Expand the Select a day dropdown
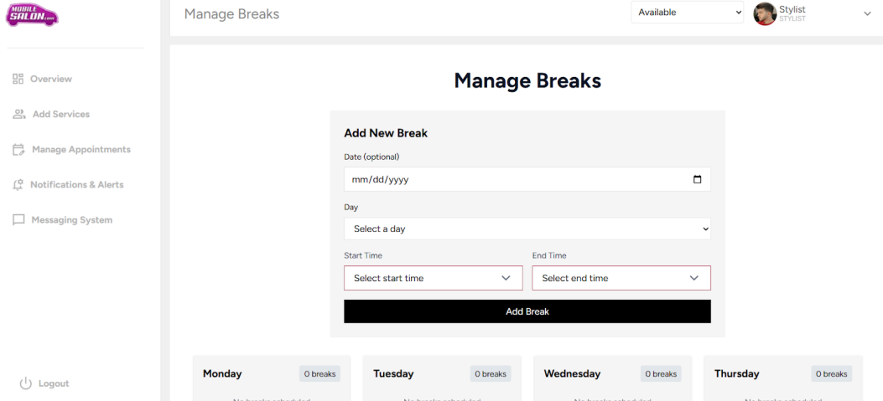Viewport: 883px width, 401px height. point(527,229)
